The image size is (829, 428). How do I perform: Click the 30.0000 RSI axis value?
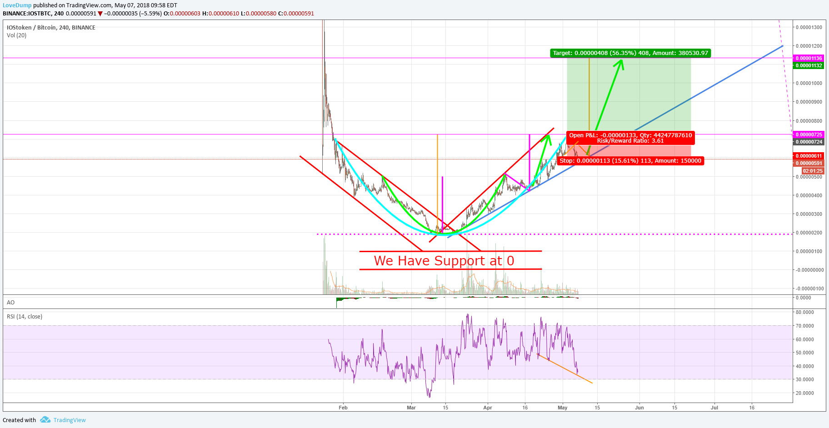804,379
